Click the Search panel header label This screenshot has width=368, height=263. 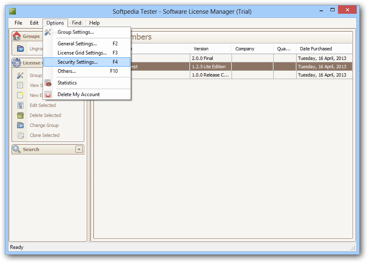tap(31, 149)
